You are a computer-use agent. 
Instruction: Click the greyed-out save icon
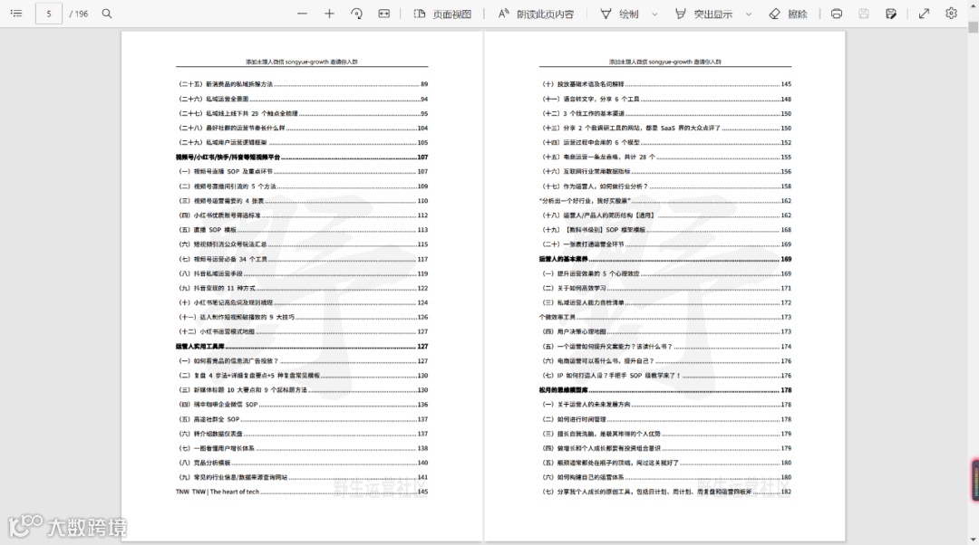[864, 13]
